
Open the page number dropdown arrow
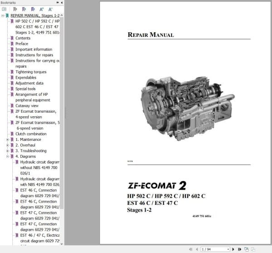coord(228,249)
